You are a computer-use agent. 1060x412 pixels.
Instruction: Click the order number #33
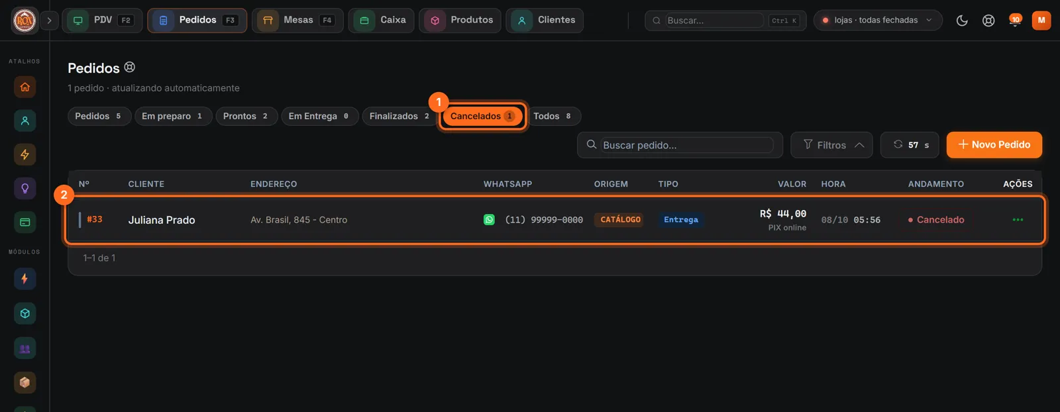pyautogui.click(x=95, y=219)
